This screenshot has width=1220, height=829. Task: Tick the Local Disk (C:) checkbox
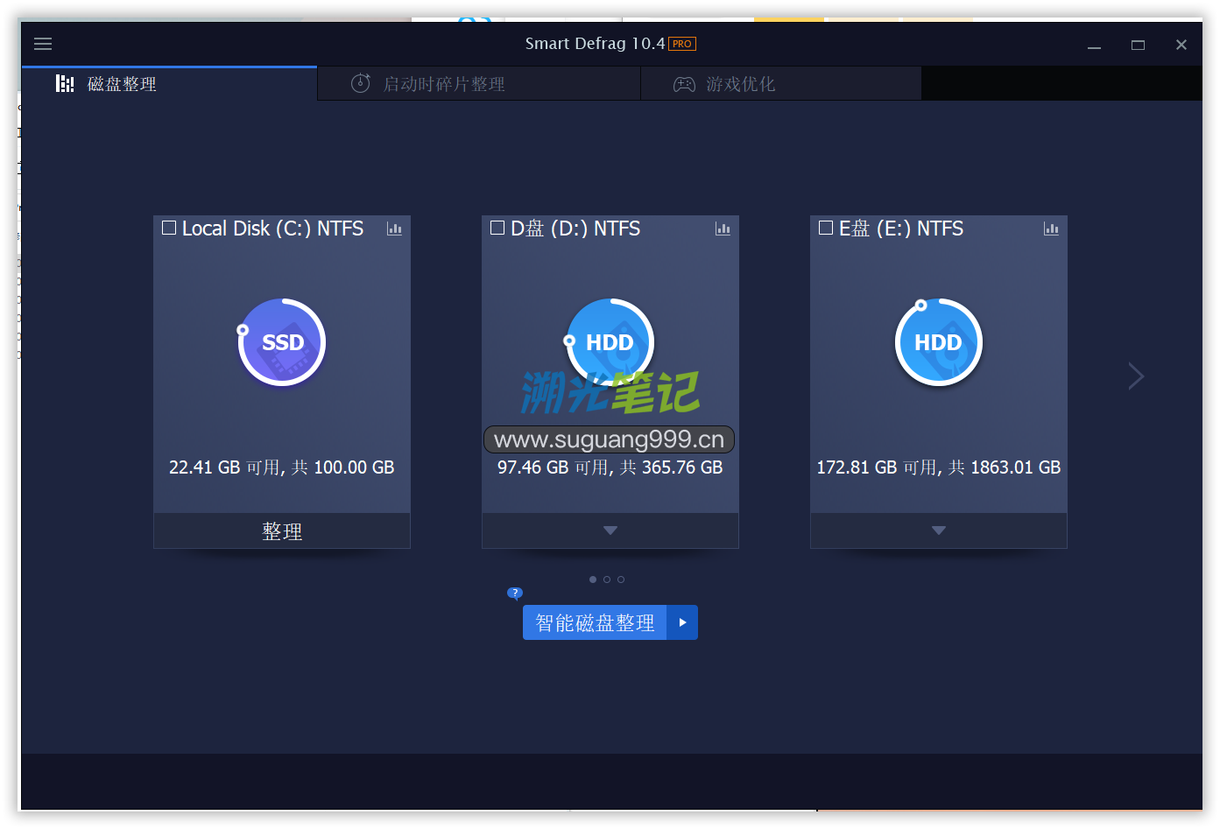pos(169,228)
